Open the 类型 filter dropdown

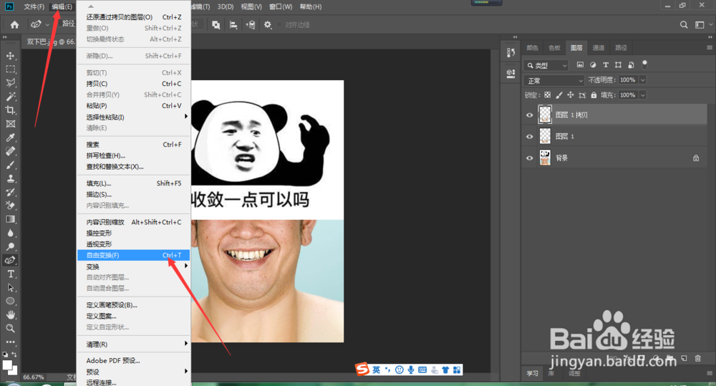pos(546,65)
